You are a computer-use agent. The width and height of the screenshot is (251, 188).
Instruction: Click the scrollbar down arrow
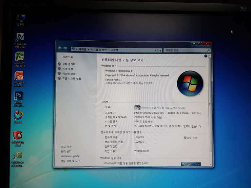click(x=211, y=164)
